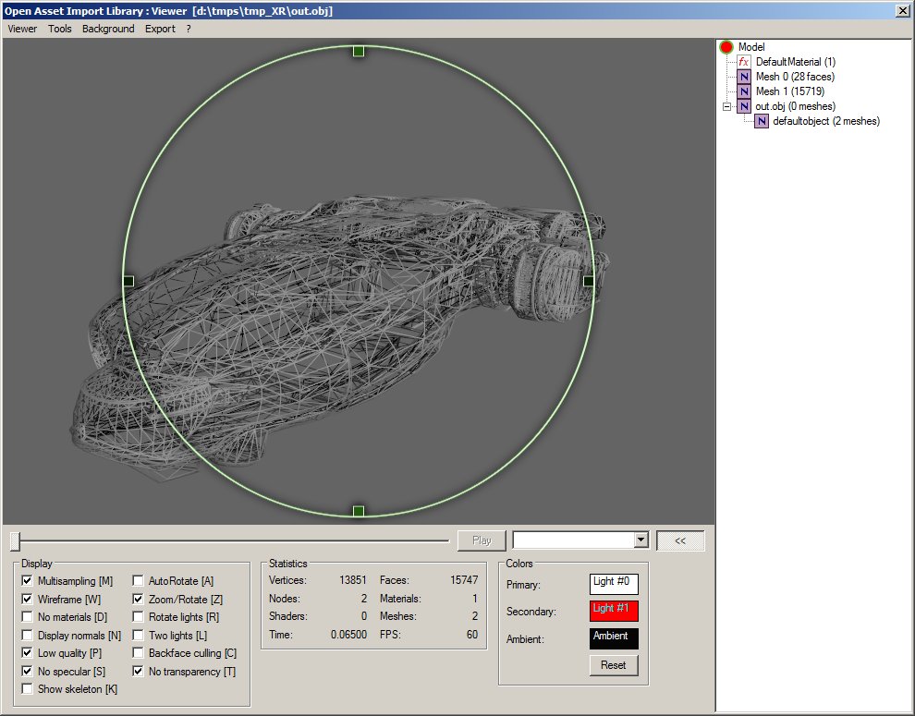Click the red Model root icon

726,47
